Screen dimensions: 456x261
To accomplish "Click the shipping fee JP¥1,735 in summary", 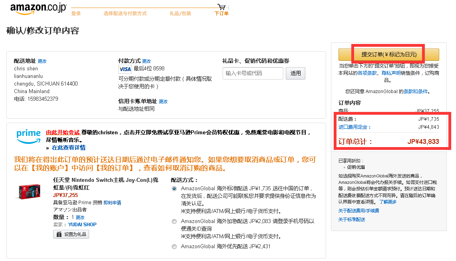I will point(429,119).
